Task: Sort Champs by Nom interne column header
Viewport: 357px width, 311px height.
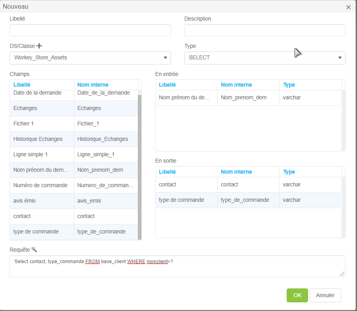Action: point(93,85)
